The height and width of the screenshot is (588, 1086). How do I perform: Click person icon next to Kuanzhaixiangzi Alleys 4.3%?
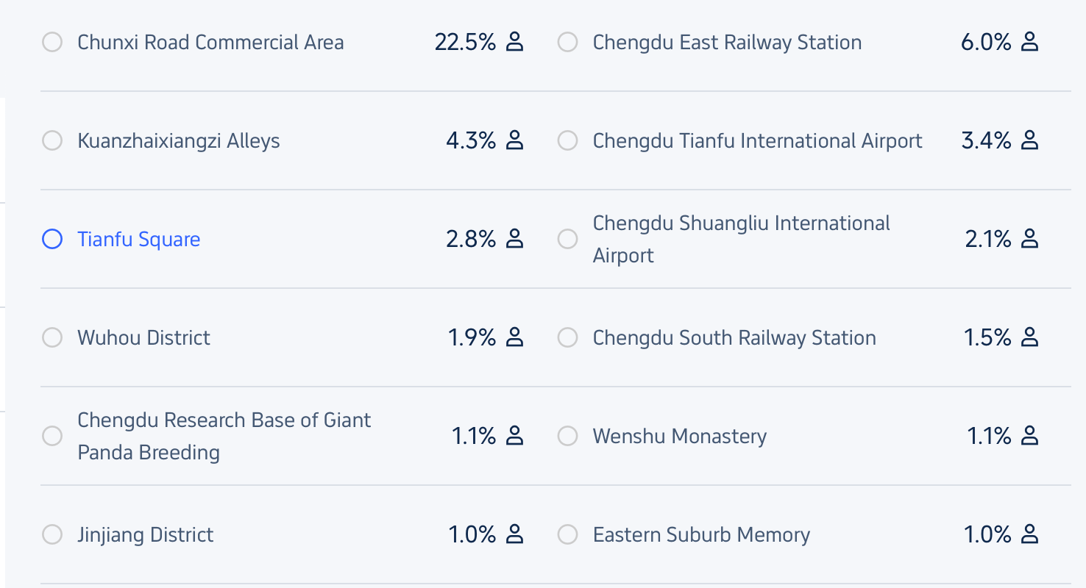coord(515,140)
